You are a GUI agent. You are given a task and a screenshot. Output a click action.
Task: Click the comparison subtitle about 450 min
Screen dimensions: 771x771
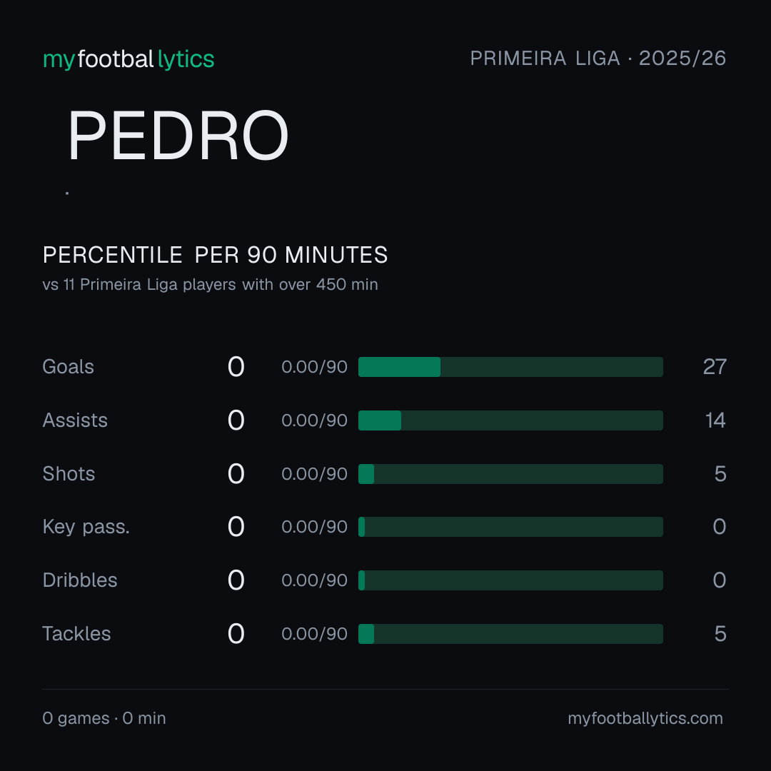click(211, 285)
